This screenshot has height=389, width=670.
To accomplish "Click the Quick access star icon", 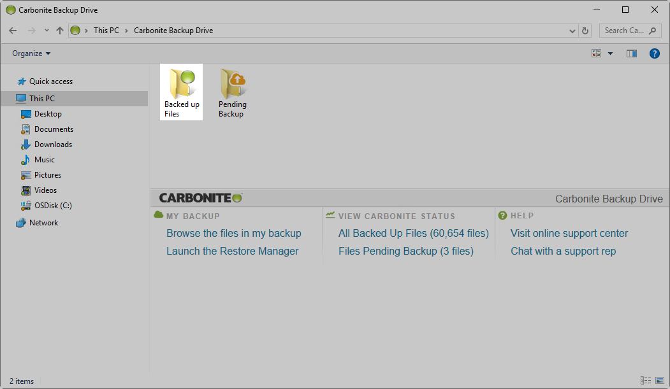I will click(x=22, y=81).
